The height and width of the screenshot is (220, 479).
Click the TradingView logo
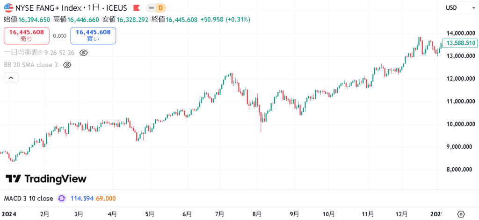point(46,179)
